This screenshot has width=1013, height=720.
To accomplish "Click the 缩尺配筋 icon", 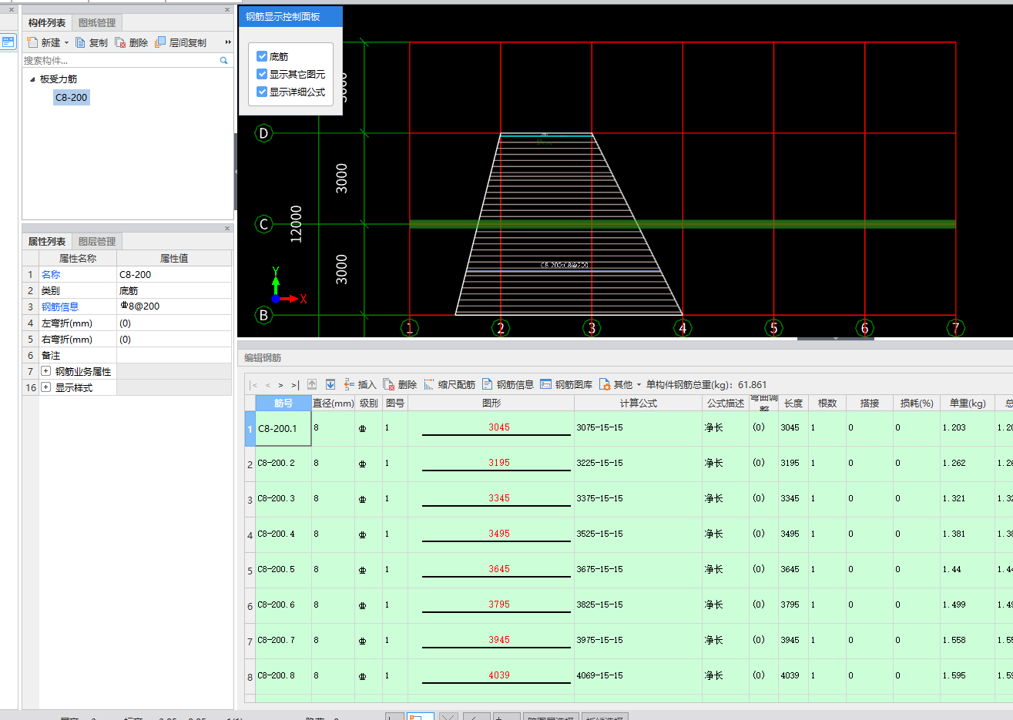I will point(429,384).
